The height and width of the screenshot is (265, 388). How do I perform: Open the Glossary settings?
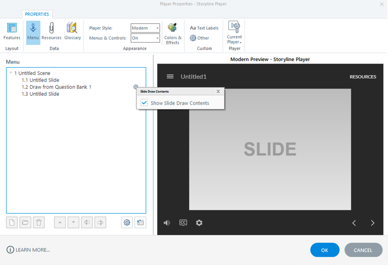[x=72, y=31]
